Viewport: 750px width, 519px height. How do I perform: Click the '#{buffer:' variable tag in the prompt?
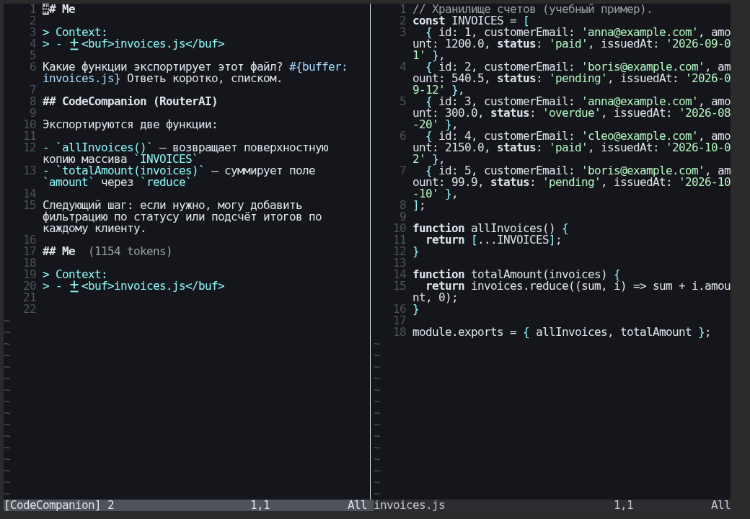click(318, 67)
